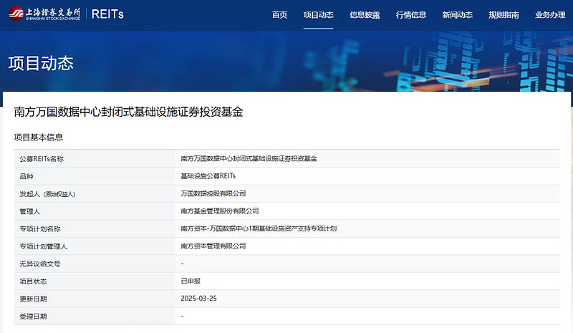
Task: Select the value 万国数据控股有限公司
Action: [213, 193]
